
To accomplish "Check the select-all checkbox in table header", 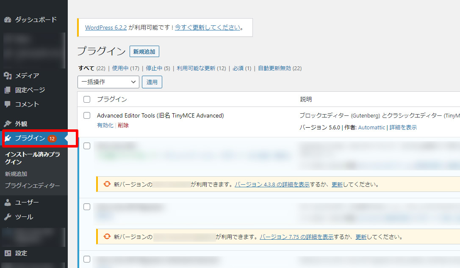I will click(x=87, y=99).
